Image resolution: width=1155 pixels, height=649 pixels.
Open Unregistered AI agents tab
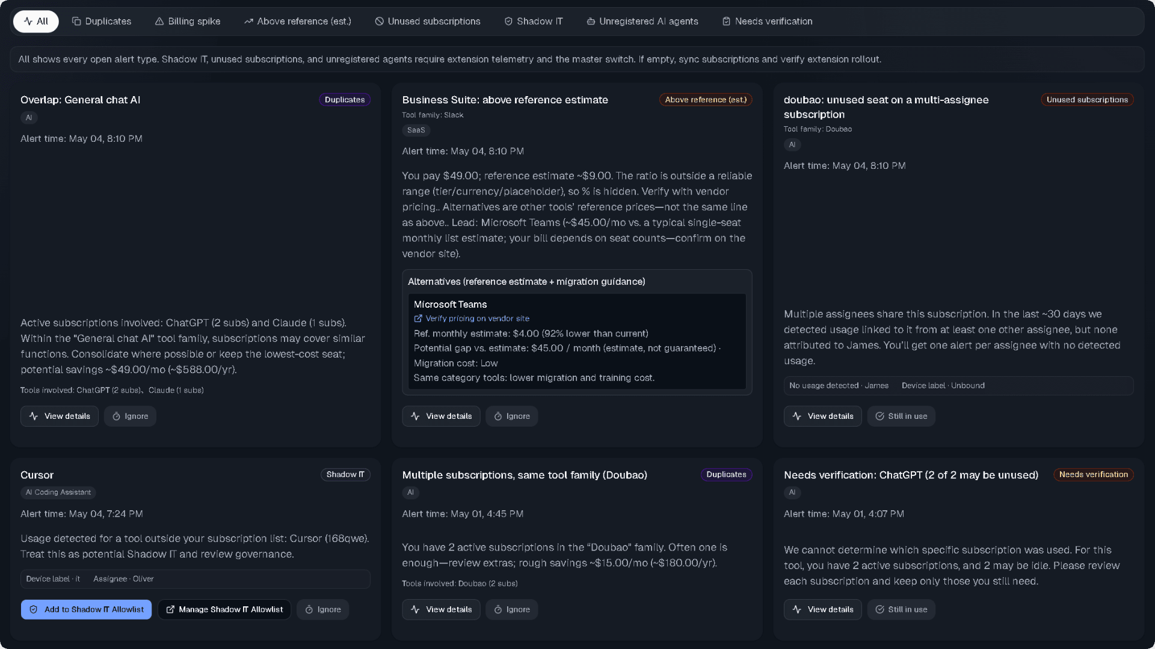(x=642, y=22)
